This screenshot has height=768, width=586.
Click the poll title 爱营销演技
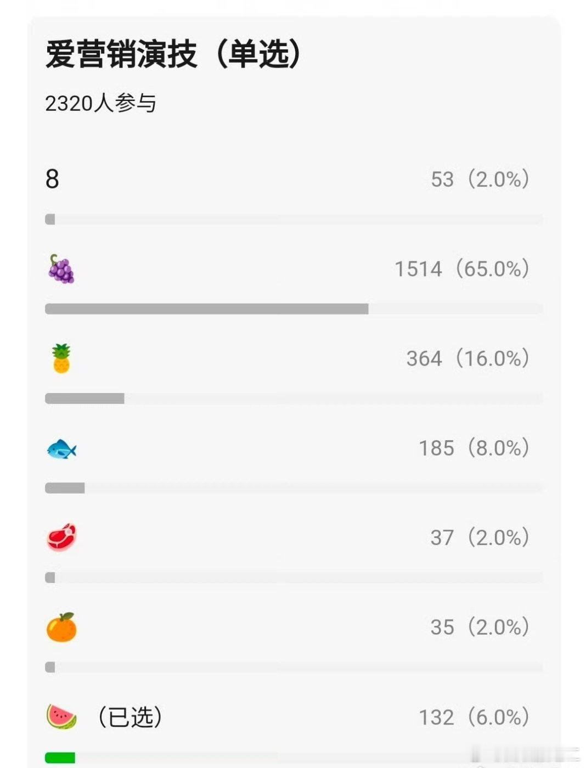point(121,54)
